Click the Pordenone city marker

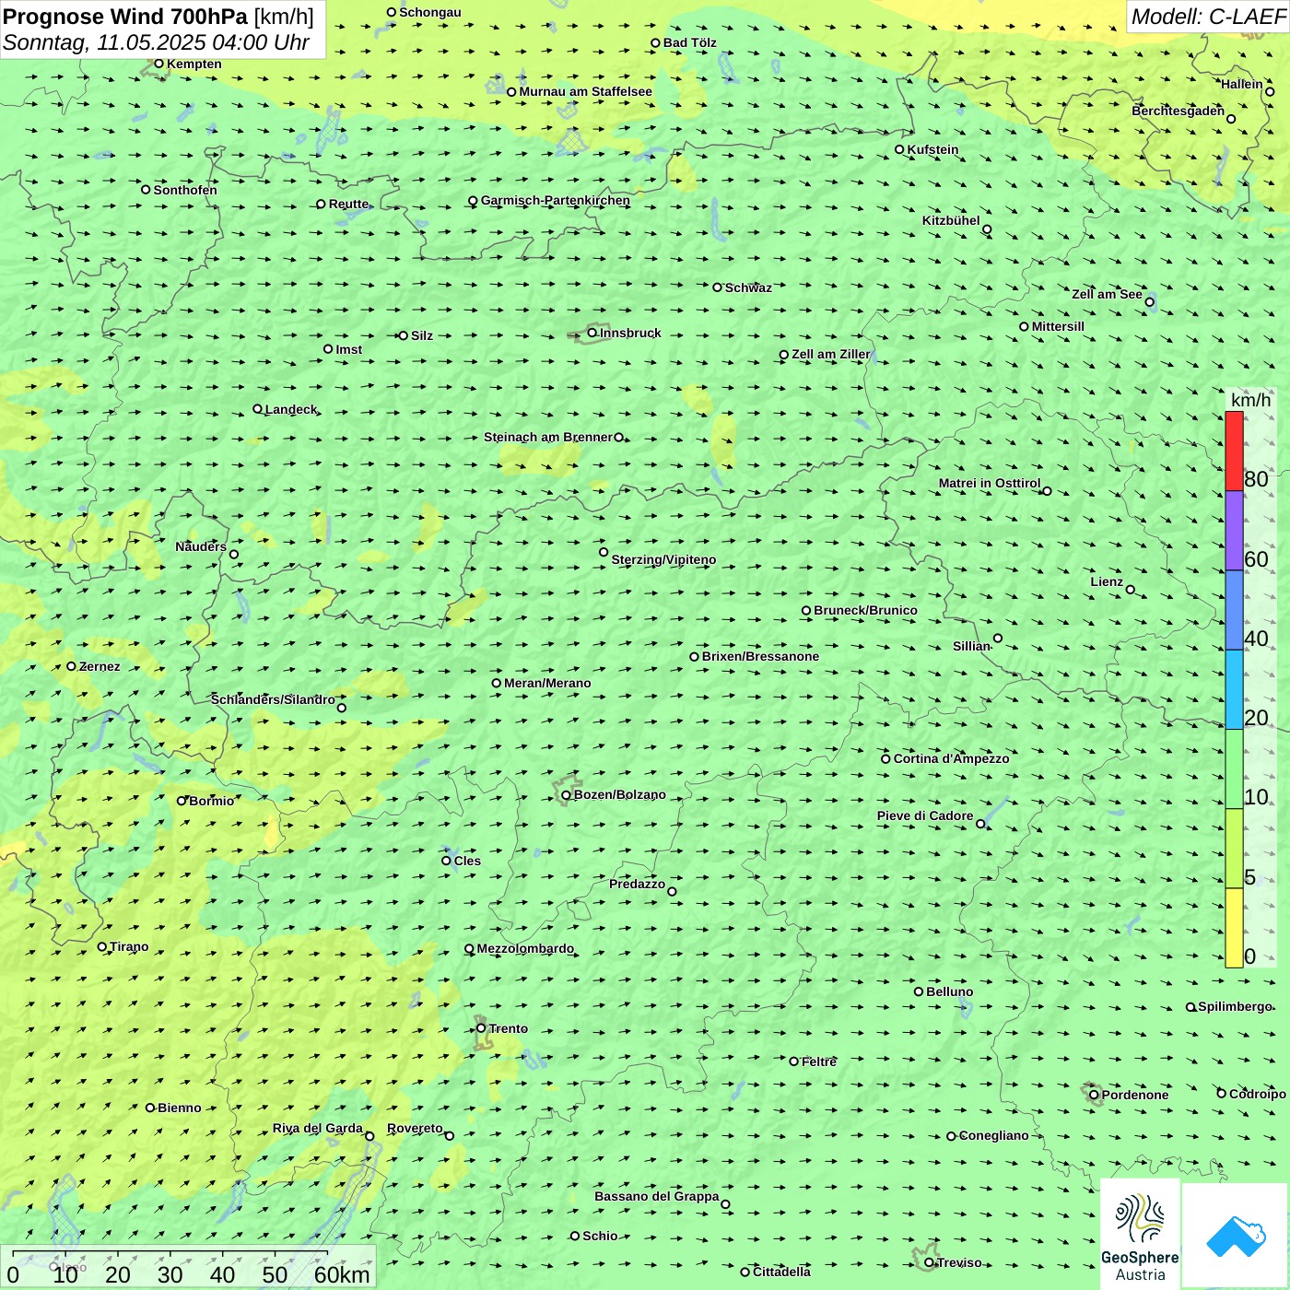click(x=1095, y=1096)
